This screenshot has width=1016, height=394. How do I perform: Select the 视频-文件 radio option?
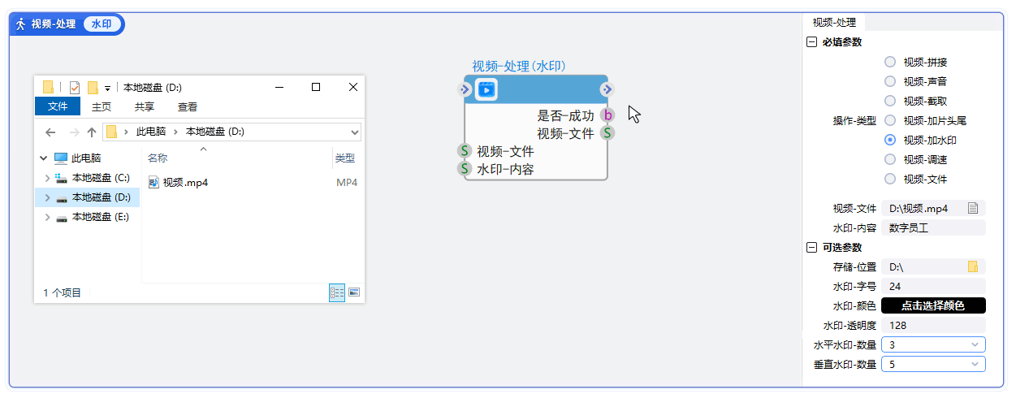point(890,179)
